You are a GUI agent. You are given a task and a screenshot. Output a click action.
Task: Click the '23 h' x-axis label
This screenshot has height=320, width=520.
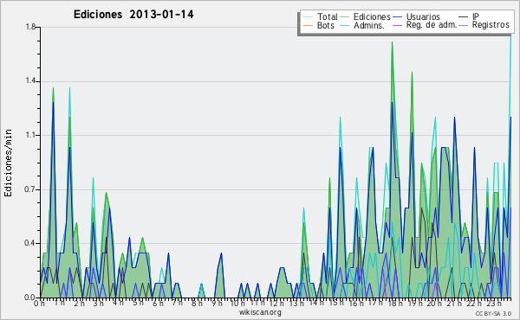coord(494,303)
